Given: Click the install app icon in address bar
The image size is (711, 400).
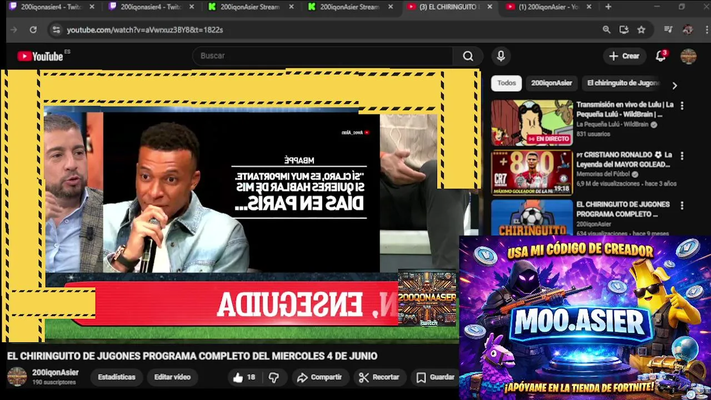Looking at the screenshot, I should click(624, 29).
